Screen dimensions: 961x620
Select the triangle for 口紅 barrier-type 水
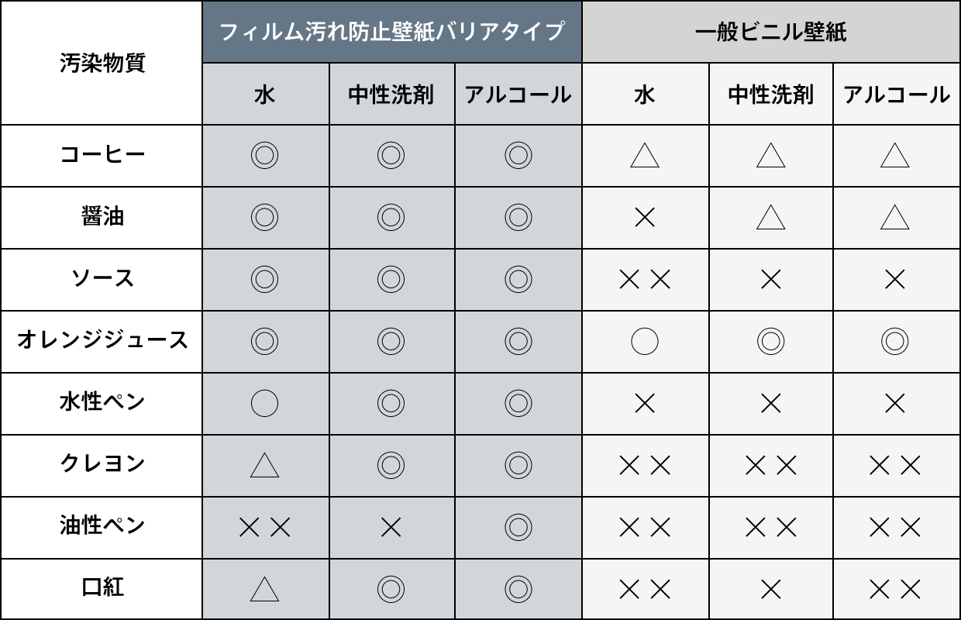[x=264, y=590]
